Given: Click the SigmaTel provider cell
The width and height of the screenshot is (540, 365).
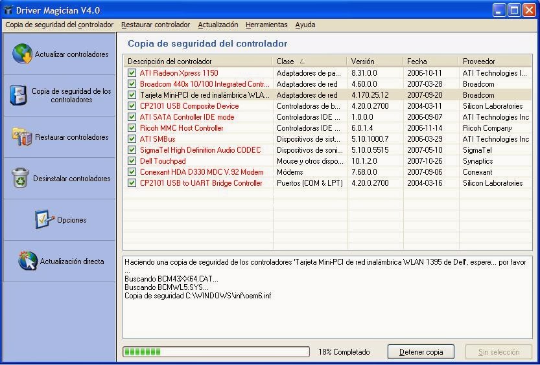Looking at the screenshot, I should [477, 150].
